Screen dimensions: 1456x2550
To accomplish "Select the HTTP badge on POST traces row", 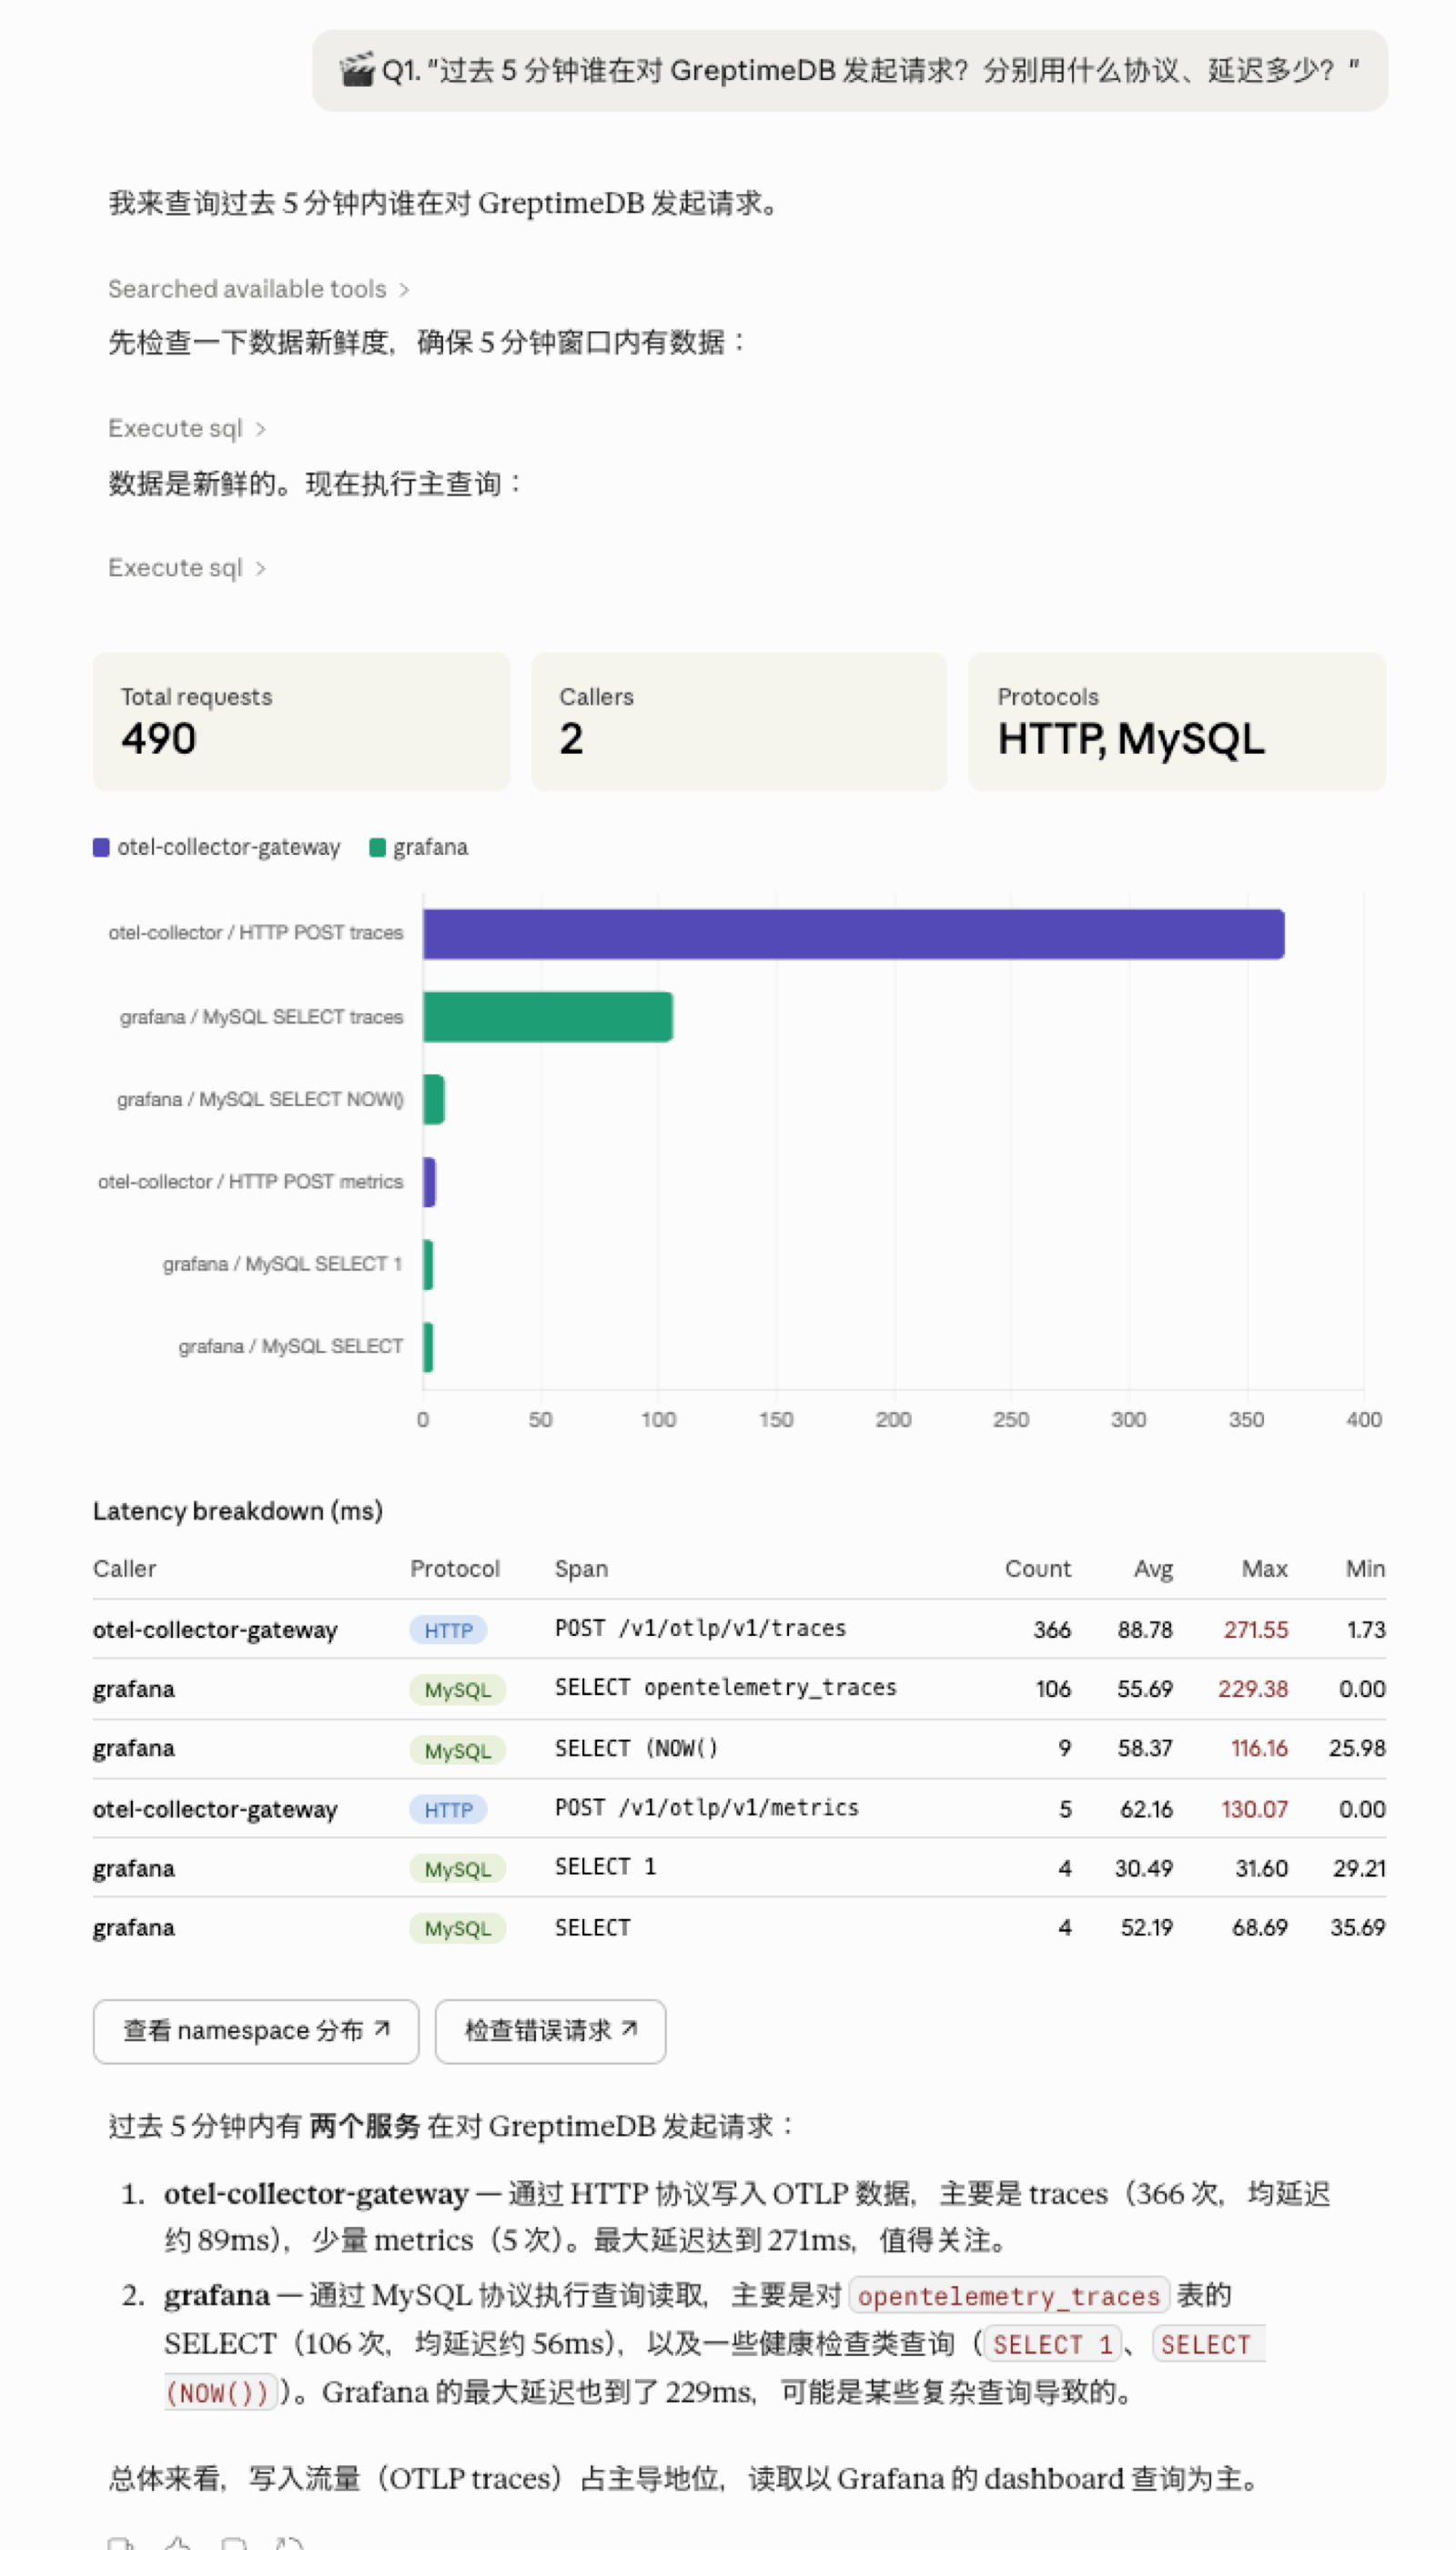I will pos(449,1630).
